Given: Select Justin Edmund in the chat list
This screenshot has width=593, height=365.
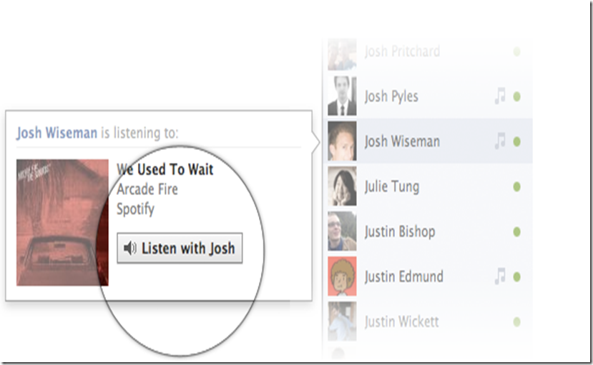Looking at the screenshot, I should coord(430,276).
